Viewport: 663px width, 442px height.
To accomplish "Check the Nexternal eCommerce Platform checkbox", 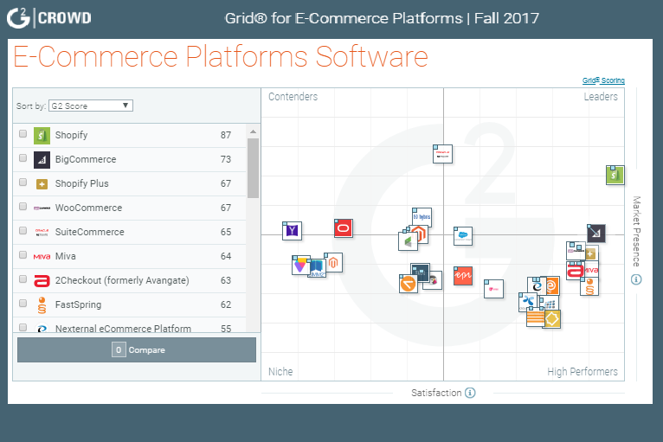I will tap(23, 328).
